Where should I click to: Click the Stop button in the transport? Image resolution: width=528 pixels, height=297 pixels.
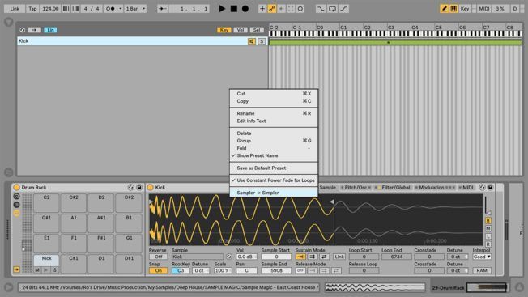point(234,9)
